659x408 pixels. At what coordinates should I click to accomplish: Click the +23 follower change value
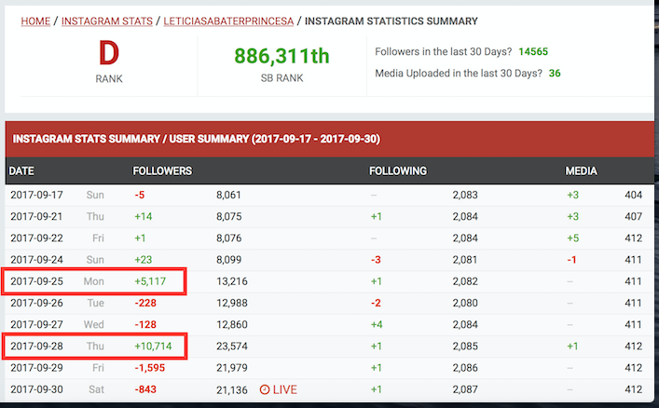(144, 260)
